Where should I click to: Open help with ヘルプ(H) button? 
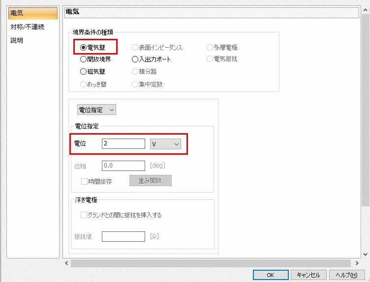(346, 275)
